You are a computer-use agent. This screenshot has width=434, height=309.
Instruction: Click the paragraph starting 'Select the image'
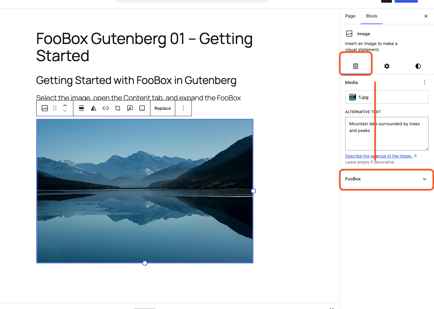click(x=139, y=98)
